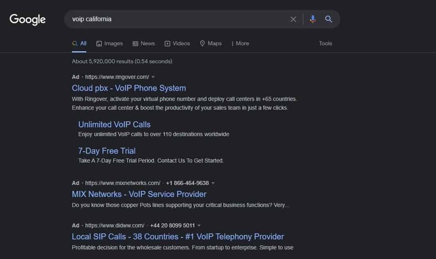Click the voip california search field
Image resolution: width=436 pixels, height=259 pixels.
[178, 19]
